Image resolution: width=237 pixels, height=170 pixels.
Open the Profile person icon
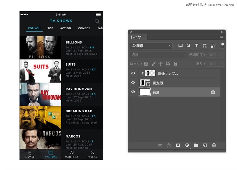tap(92, 153)
